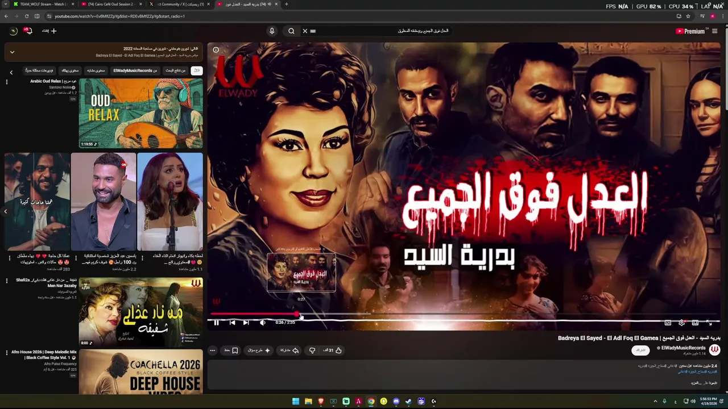
Task: Like the video with thumbs up
Action: point(333,350)
